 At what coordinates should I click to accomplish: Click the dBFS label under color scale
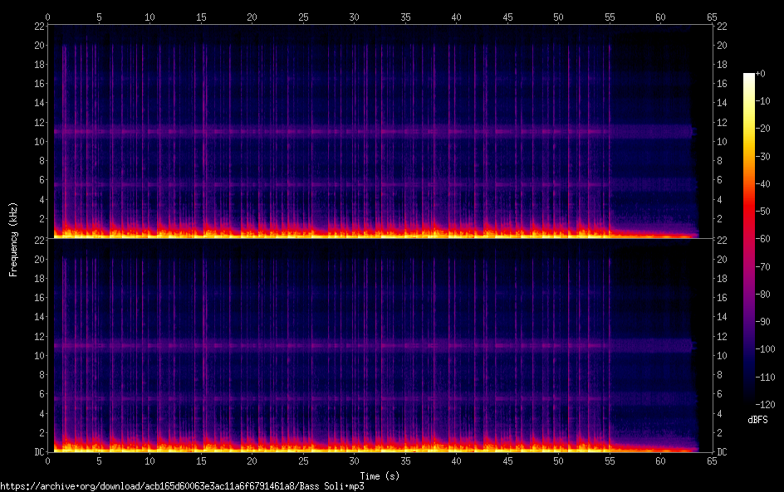(756, 421)
